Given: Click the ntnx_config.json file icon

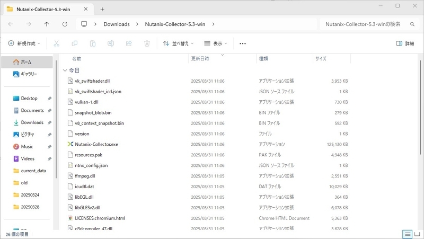Looking at the screenshot, I should pos(70,165).
